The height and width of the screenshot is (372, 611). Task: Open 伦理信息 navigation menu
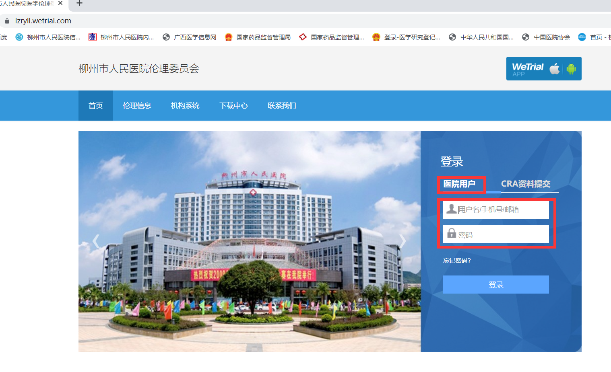[137, 106]
